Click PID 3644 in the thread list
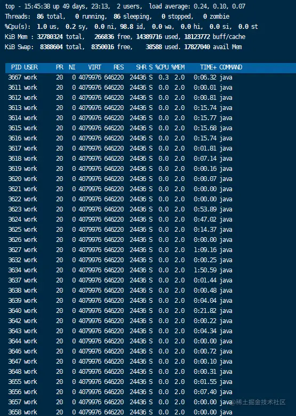296x416 pixels. click(x=14, y=341)
